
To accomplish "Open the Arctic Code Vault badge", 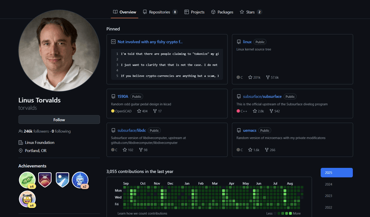I will point(62,180).
